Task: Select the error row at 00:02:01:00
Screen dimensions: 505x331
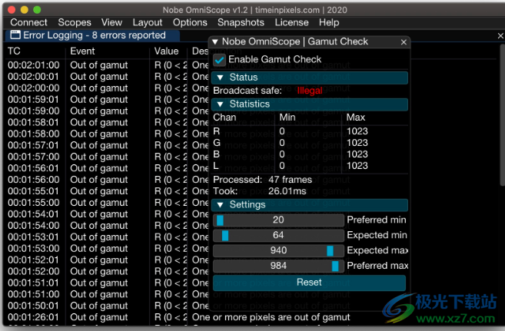Action: pos(108,65)
